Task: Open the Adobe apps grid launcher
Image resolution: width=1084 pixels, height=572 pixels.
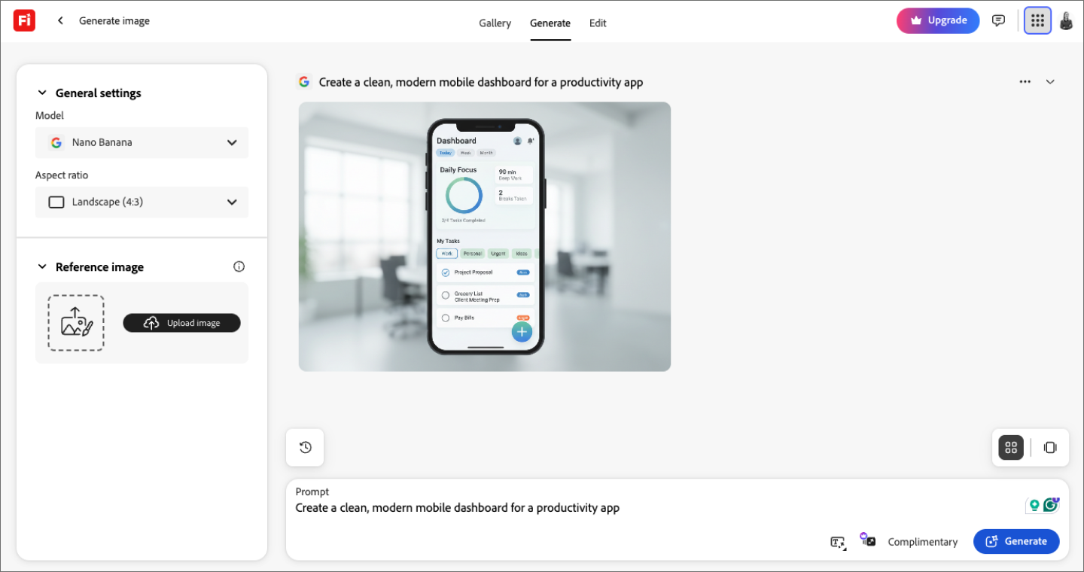Action: tap(1037, 20)
